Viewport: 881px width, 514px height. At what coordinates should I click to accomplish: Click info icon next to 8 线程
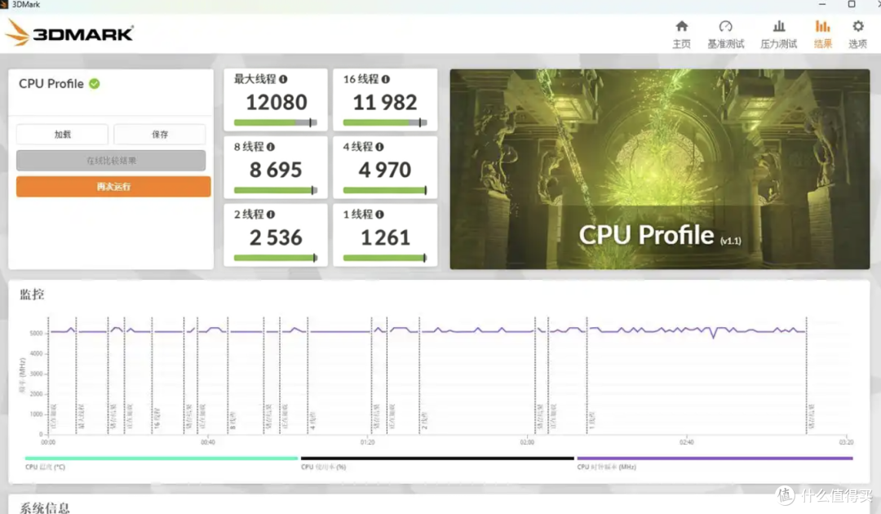[270, 147]
